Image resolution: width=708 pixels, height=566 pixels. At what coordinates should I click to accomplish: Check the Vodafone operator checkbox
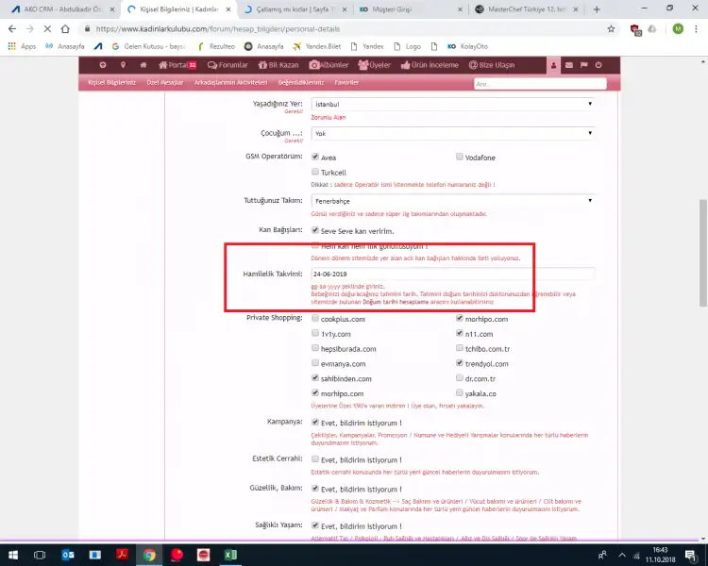(460, 157)
